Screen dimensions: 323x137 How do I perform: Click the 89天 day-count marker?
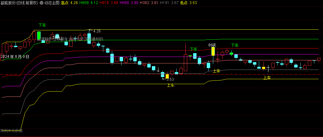(x=212, y=45)
